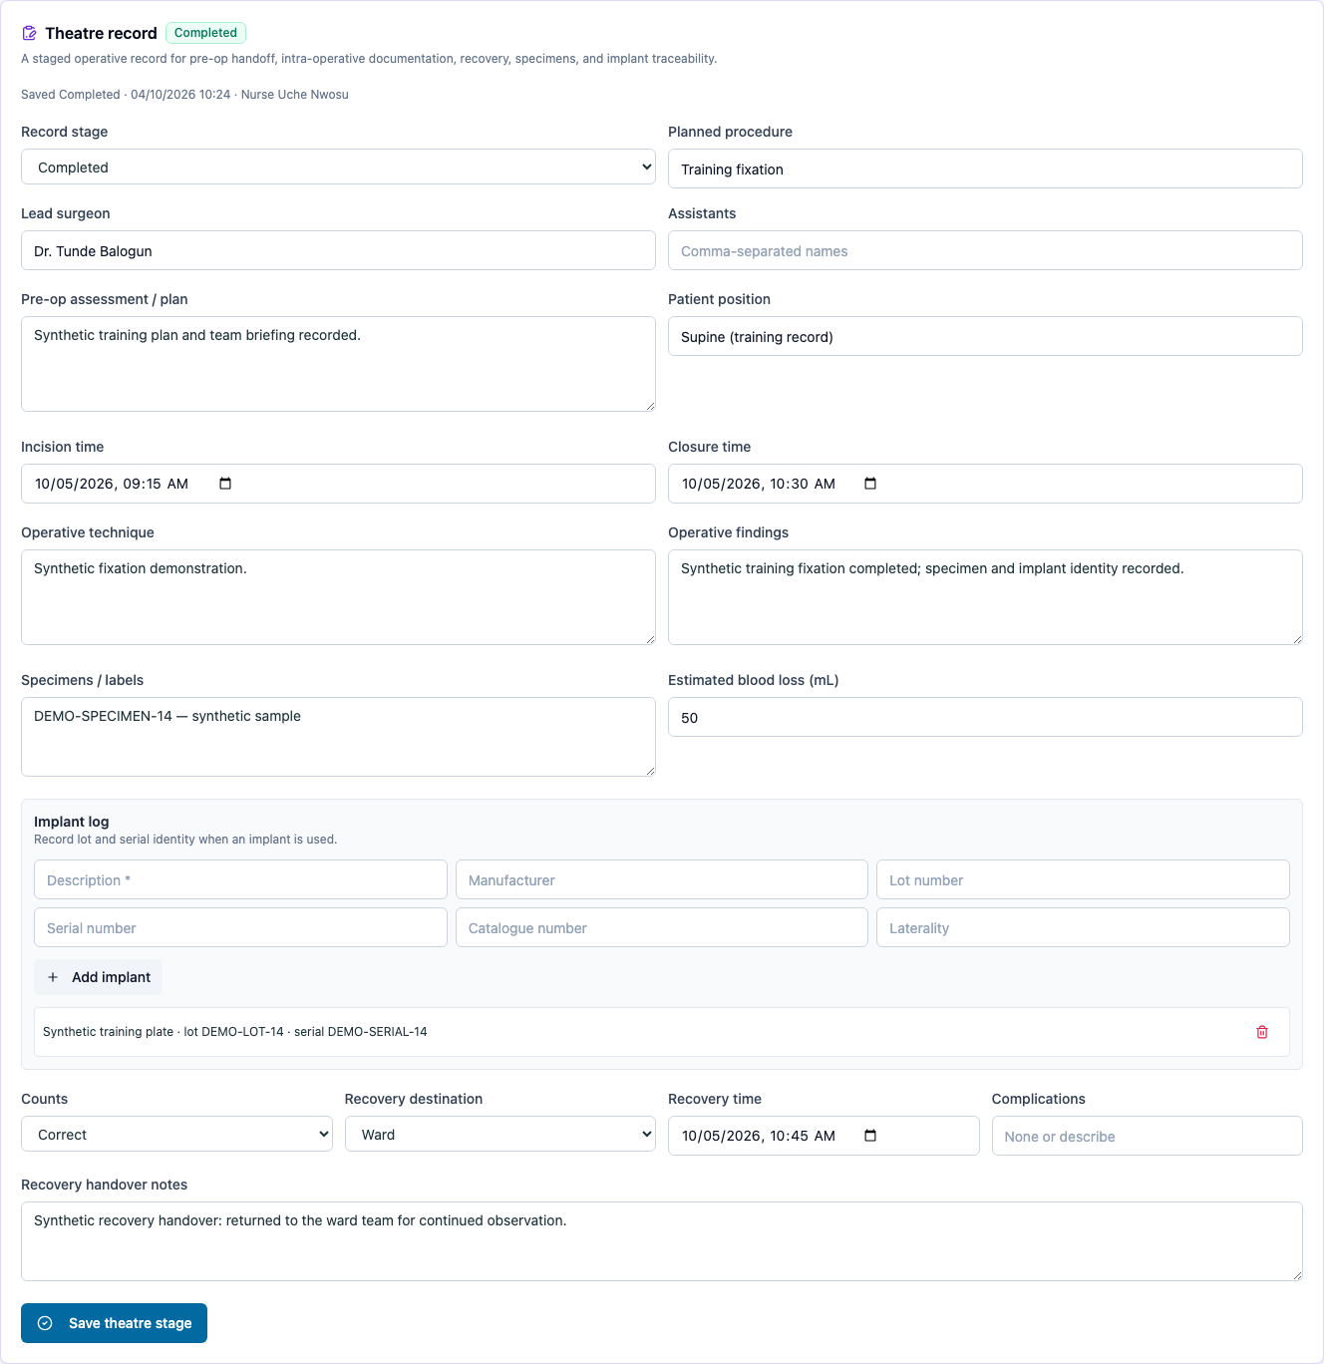Click the Synthetic training plate implant text

pos(235,1032)
